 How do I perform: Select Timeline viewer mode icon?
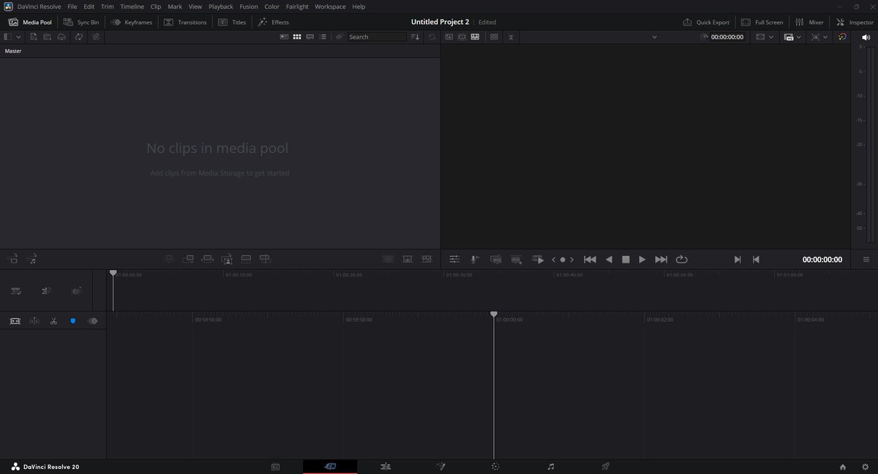point(475,37)
